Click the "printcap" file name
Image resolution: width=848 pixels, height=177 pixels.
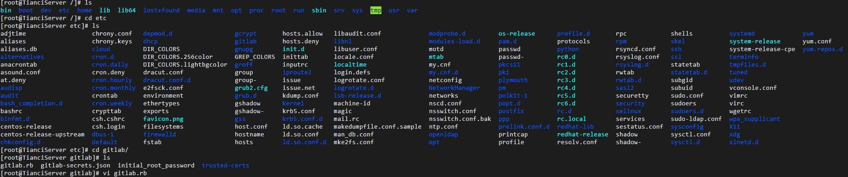click(x=513, y=135)
